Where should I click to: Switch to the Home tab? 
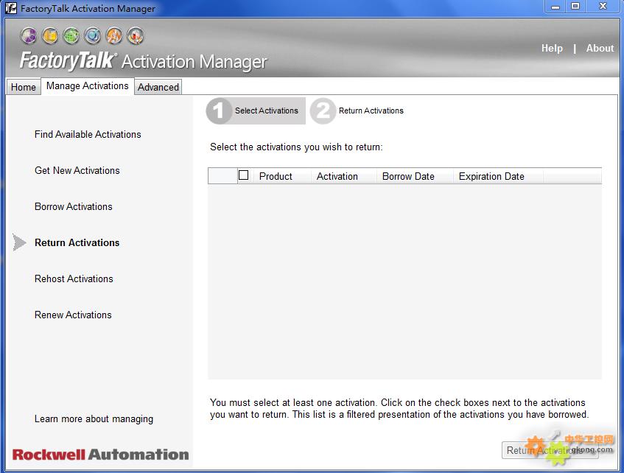[24, 87]
